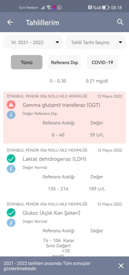
Task: Tap the WhatsApp icon in status bar
Action: click(59, 7)
